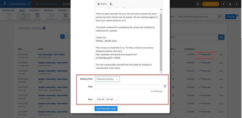Sort by the Name column
Image resolution: width=242 pixels, height=118 pixels.
coord(41,49)
